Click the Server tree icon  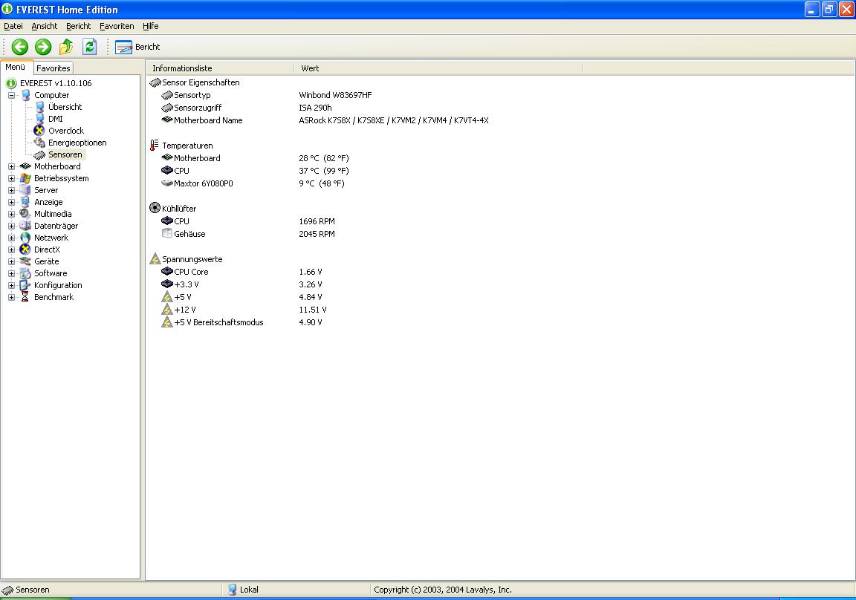(25, 190)
